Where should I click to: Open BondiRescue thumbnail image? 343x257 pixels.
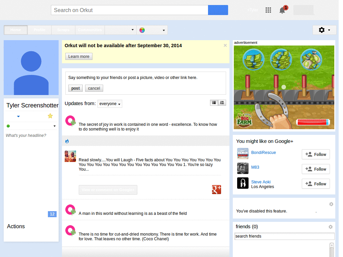click(243, 153)
